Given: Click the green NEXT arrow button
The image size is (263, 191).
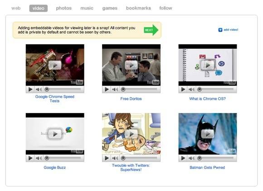Looking at the screenshot, I should click(151, 30).
